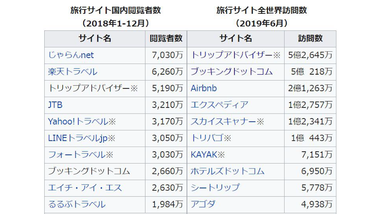Open the エイチ・アイ・エス link
The height and width of the screenshot is (214, 381).
point(85,188)
